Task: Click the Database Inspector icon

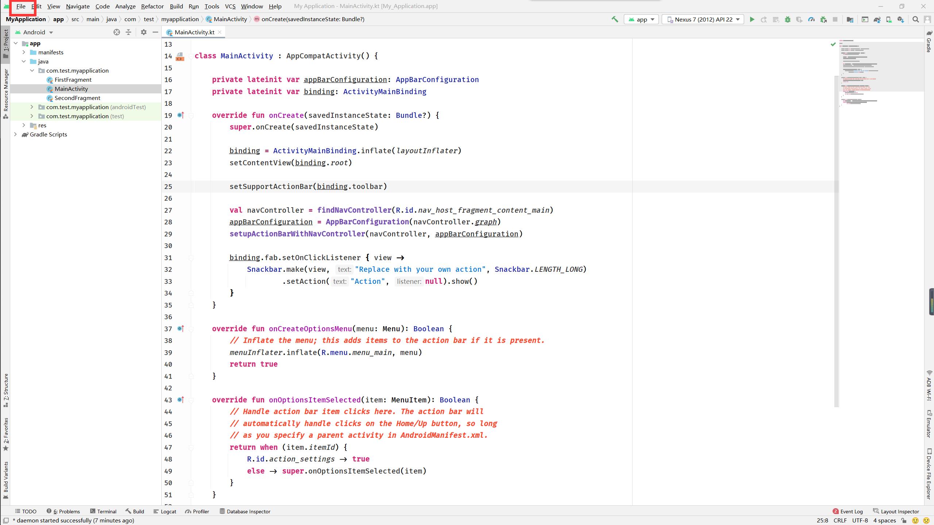Action: click(220, 512)
